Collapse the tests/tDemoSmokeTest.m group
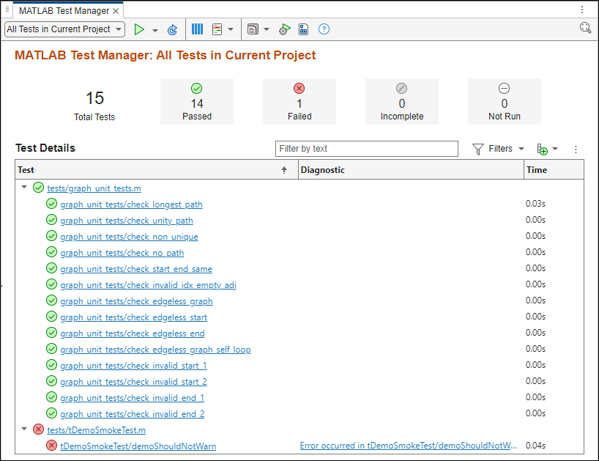The width and height of the screenshot is (599, 461). 24,429
